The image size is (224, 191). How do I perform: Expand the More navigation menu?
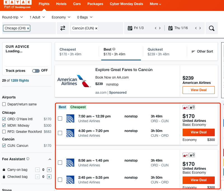(x=155, y=4)
